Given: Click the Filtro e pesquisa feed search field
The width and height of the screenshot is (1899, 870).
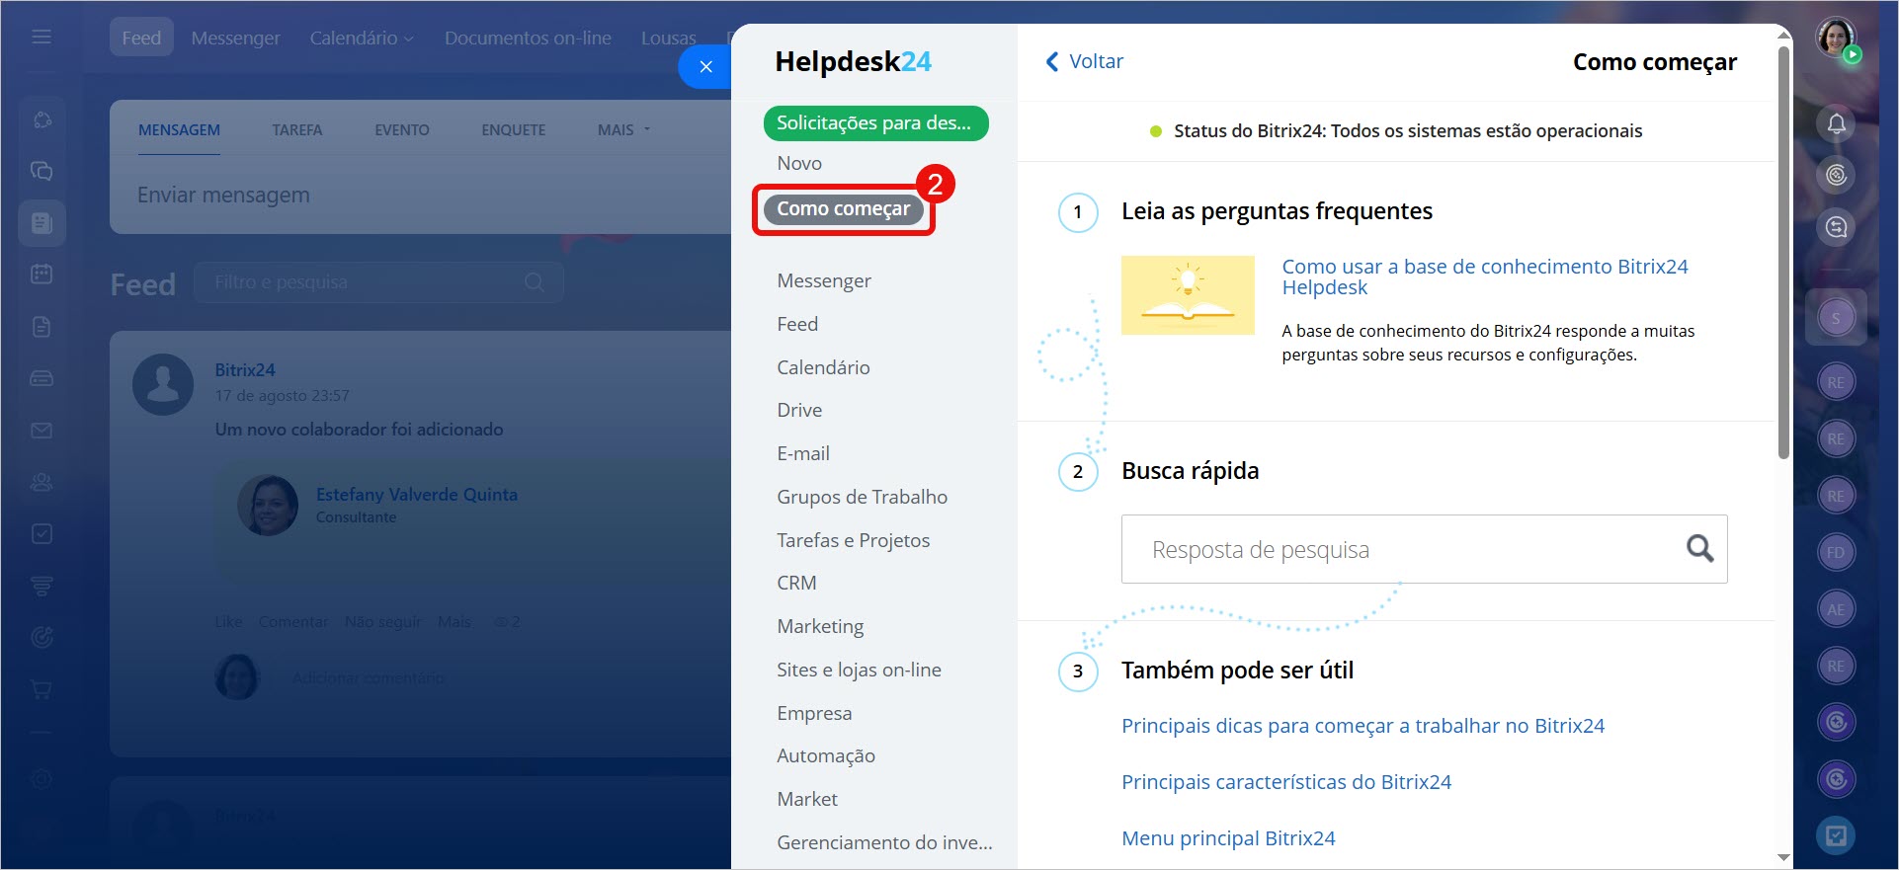Looking at the screenshot, I should click(378, 282).
